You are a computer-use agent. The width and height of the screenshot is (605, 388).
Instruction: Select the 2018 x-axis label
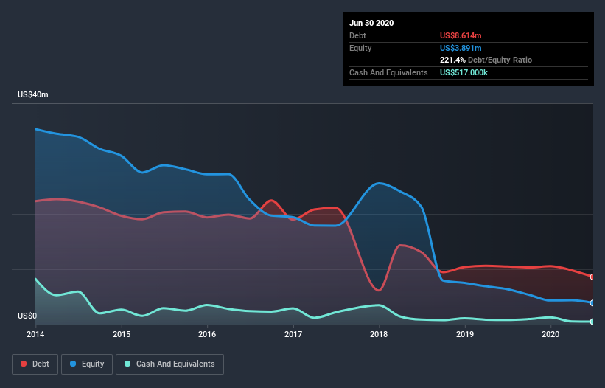pyautogui.click(x=379, y=334)
